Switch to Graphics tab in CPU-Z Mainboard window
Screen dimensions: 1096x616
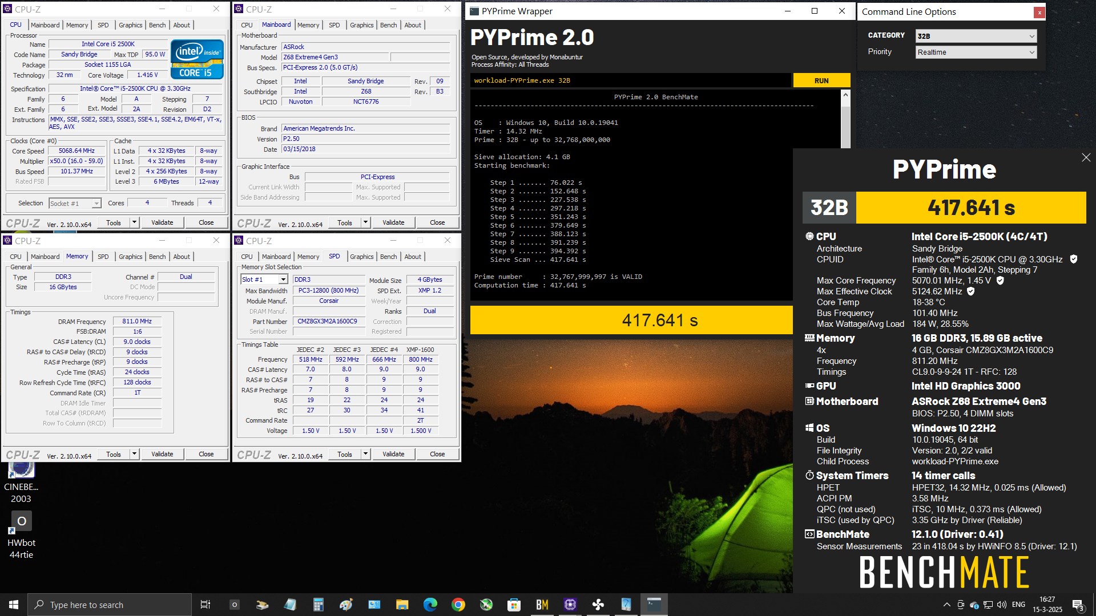pos(361,25)
